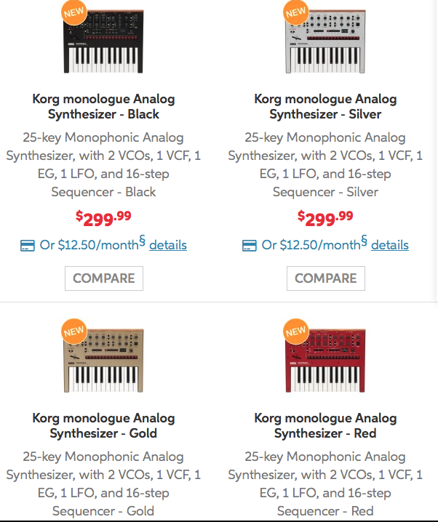Click the NEW badge on red synthesizer
438x522 pixels.
[296, 332]
